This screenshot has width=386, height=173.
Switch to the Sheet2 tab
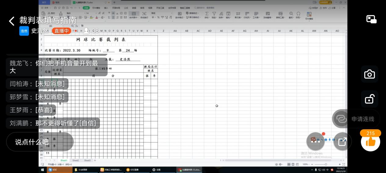point(76,160)
